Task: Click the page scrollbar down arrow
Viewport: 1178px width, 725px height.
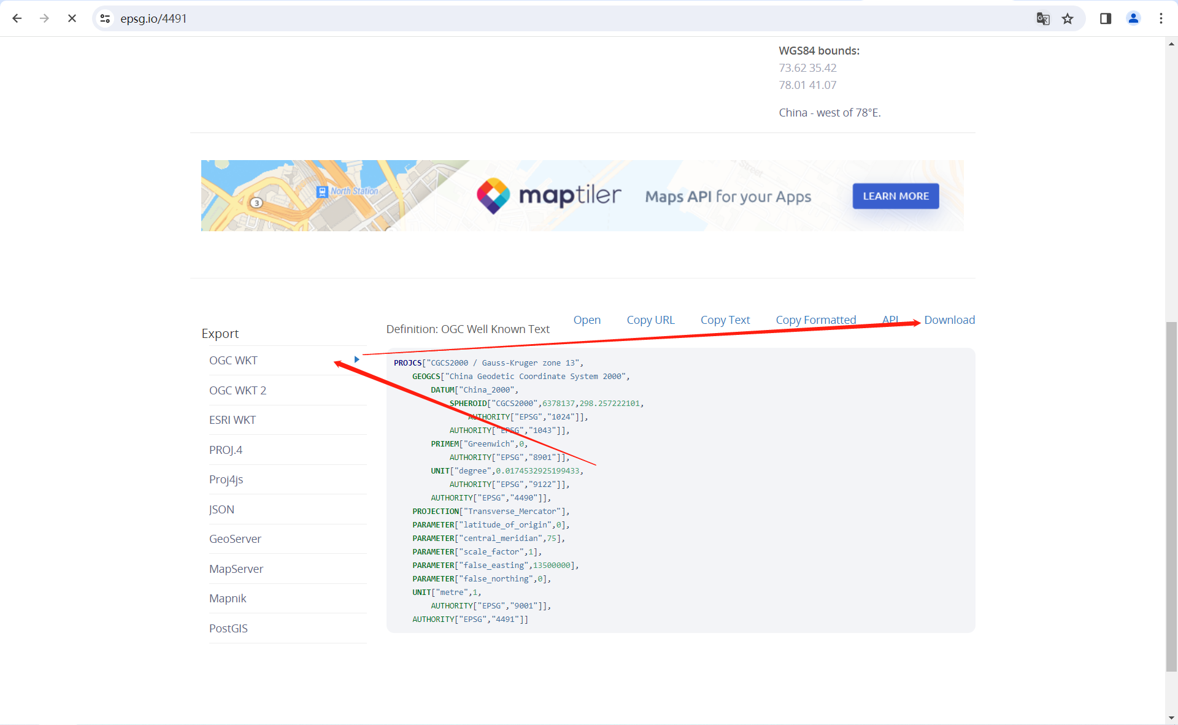Action: (1171, 717)
